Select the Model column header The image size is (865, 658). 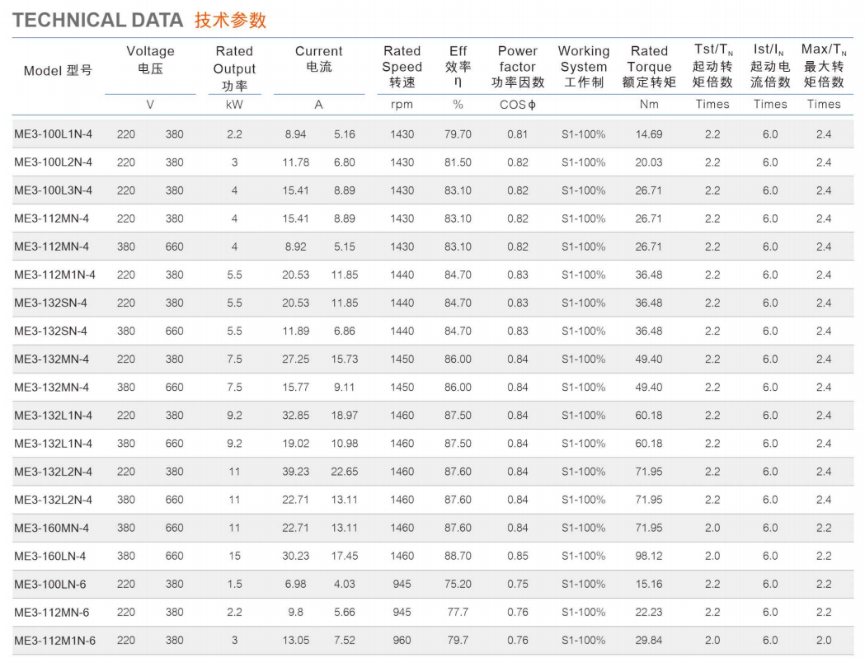pyautogui.click(x=58, y=70)
